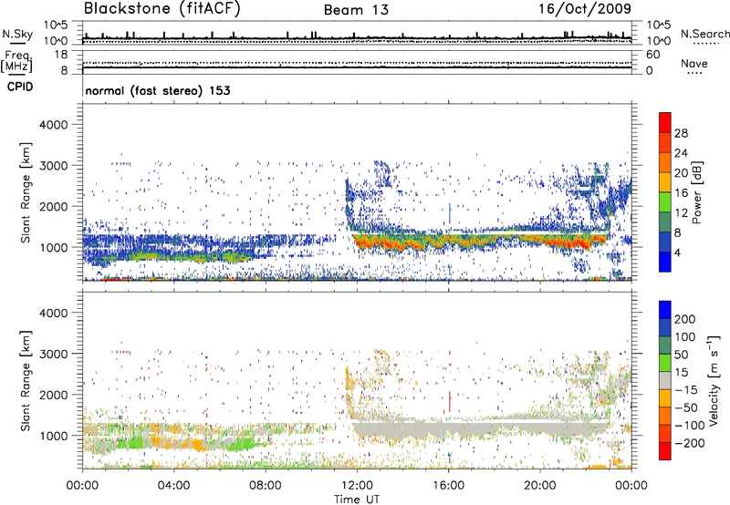Click the red bottom segment of Velocity colorbar

click(x=665, y=451)
